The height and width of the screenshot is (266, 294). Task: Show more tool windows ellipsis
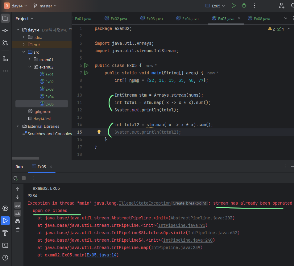(x=5, y=71)
